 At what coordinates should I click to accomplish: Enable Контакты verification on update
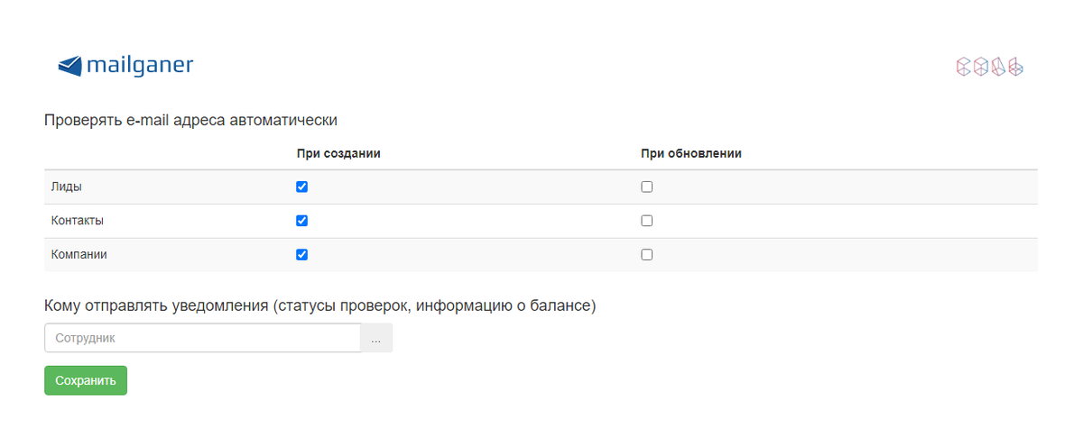(646, 221)
